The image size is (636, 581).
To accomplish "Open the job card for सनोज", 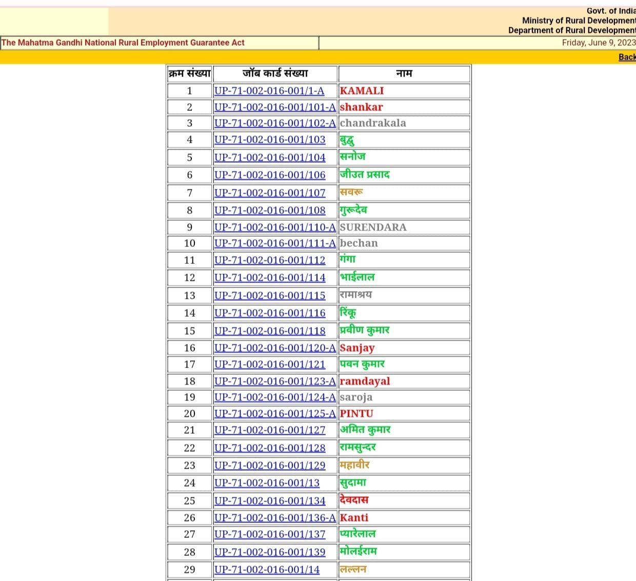I will 270,158.
